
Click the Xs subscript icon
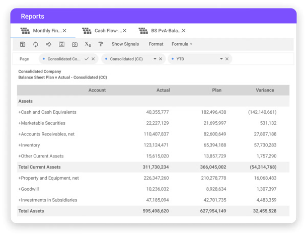pyautogui.click(x=88, y=44)
